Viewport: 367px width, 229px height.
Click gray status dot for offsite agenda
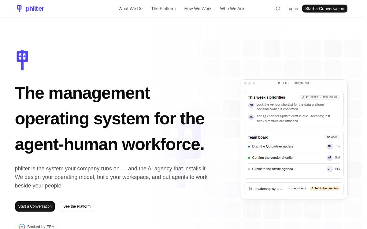pos(249,169)
